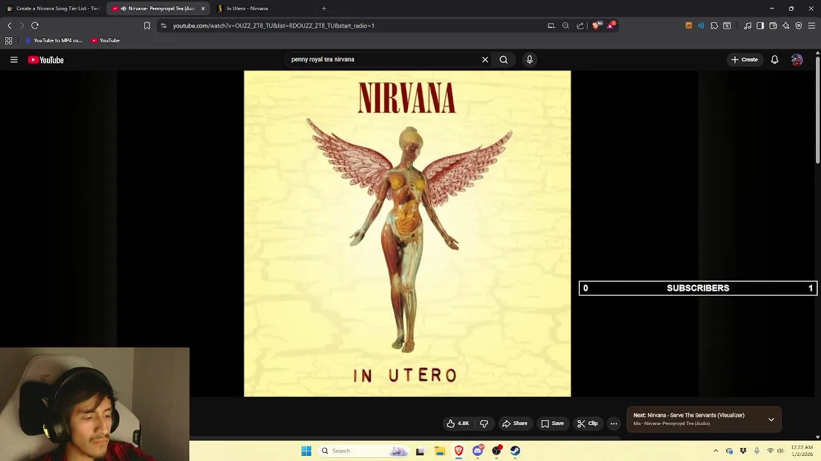Share the video

click(x=514, y=423)
